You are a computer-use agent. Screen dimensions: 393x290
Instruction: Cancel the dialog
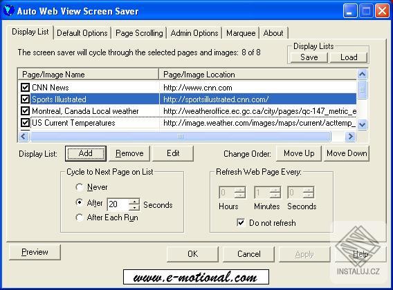pyautogui.click(x=248, y=254)
